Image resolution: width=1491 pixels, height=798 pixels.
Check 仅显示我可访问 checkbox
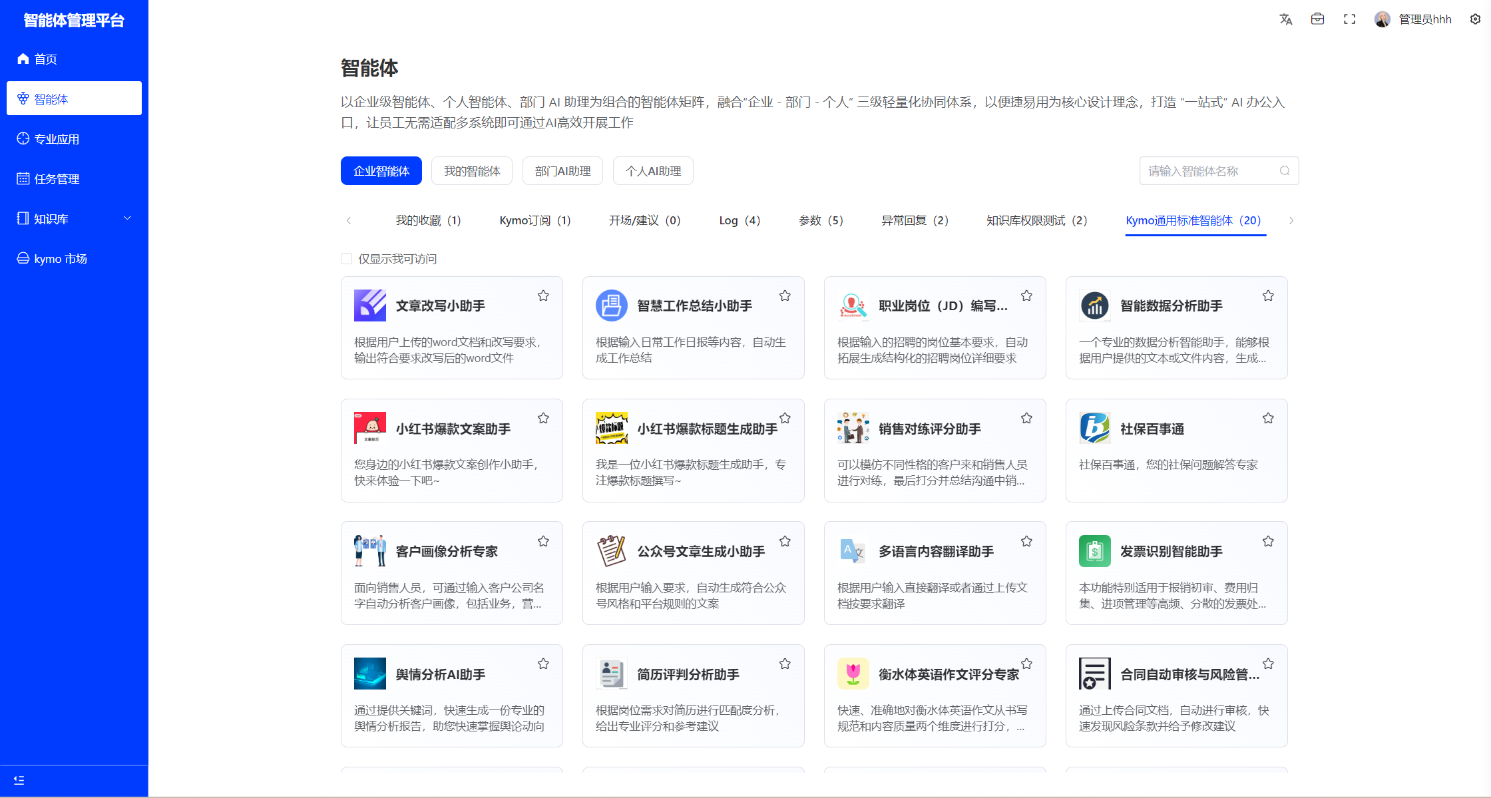click(x=346, y=259)
